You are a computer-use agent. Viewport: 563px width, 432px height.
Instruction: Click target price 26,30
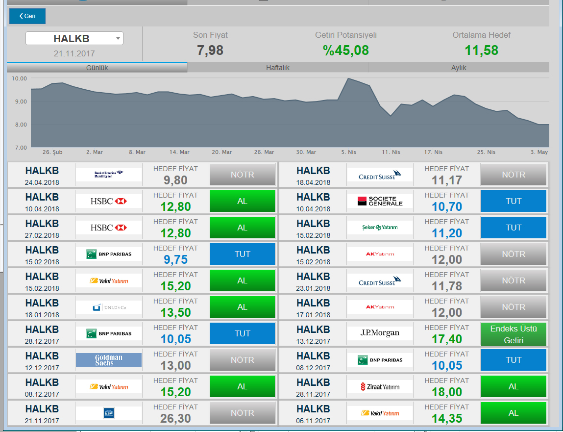(175, 418)
